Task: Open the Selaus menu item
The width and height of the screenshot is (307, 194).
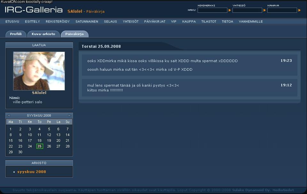Action: (x=110, y=21)
